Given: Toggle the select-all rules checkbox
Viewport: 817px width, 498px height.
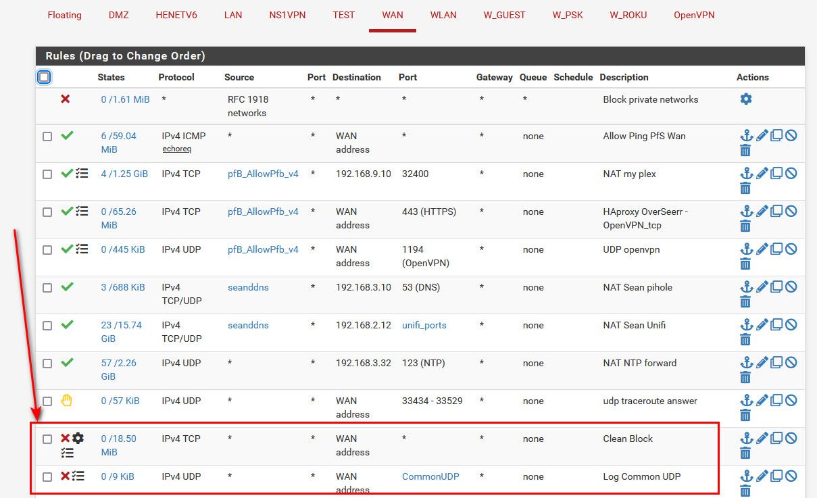Looking at the screenshot, I should 44,77.
